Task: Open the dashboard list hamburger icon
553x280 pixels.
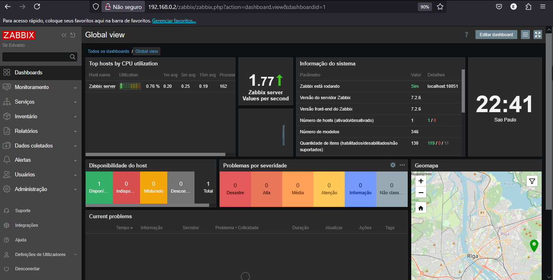Action: tap(525, 34)
